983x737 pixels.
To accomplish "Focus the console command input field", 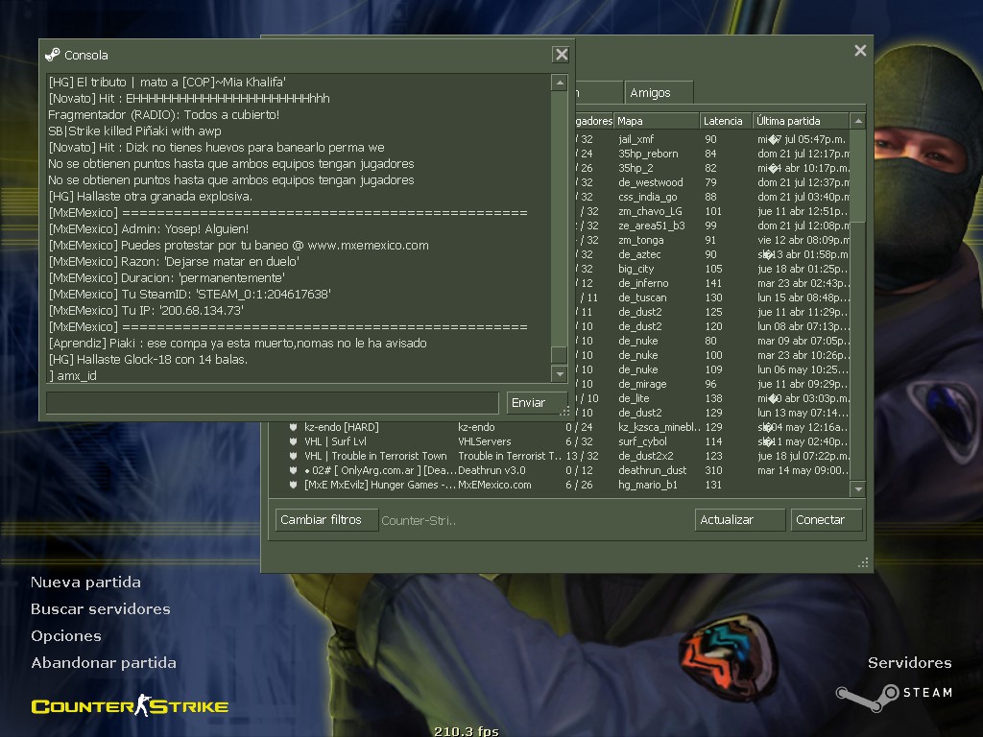I will tap(273, 403).
